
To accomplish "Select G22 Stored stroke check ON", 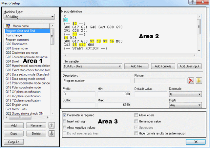I will pyautogui.click(x=27, y=114).
